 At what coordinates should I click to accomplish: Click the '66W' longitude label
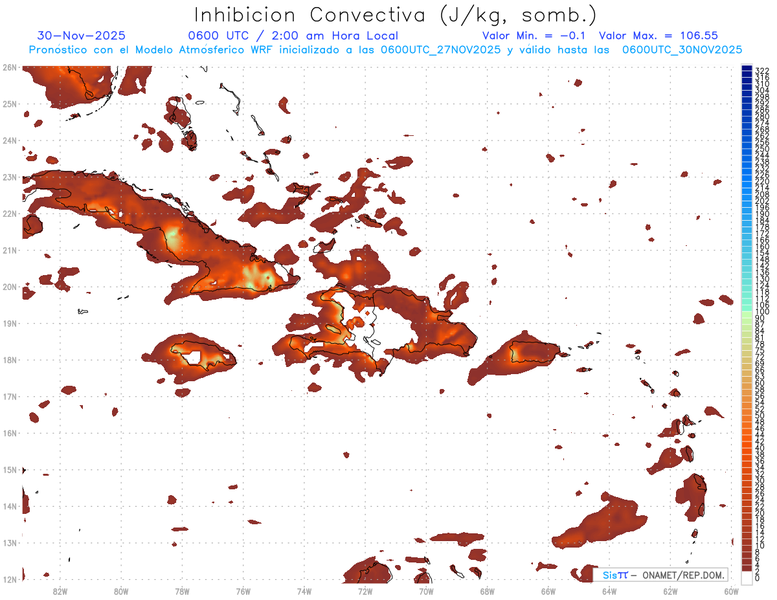click(548, 592)
